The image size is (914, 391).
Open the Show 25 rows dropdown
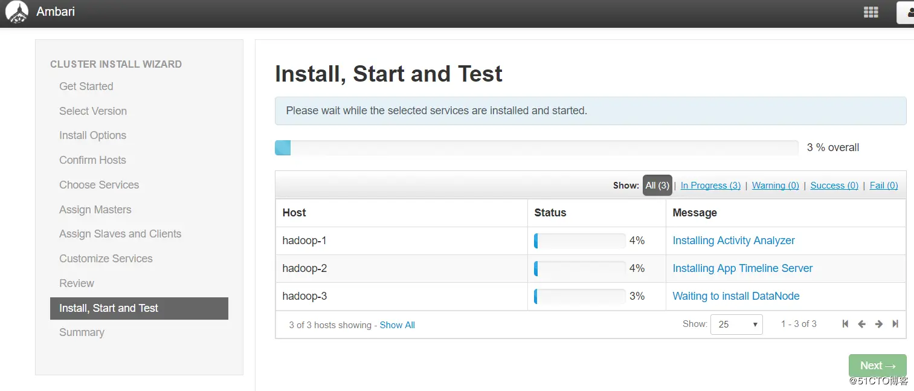(736, 325)
